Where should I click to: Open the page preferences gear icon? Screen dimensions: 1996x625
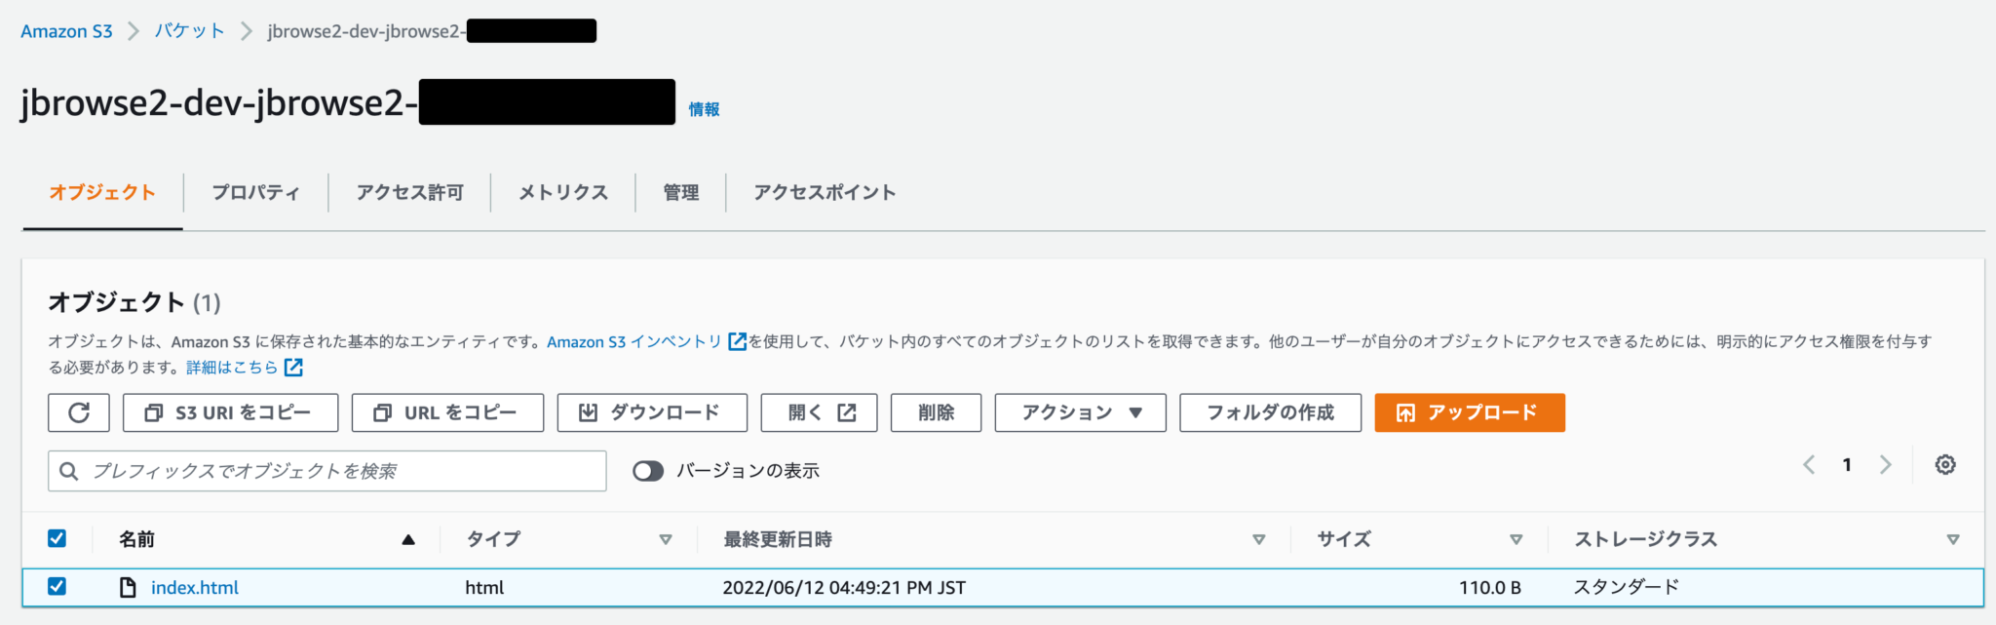(x=1945, y=465)
